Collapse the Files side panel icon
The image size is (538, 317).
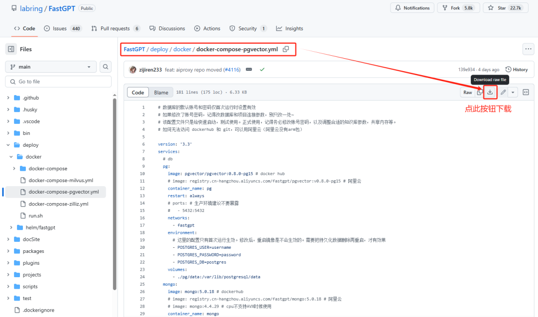[x=11, y=49]
